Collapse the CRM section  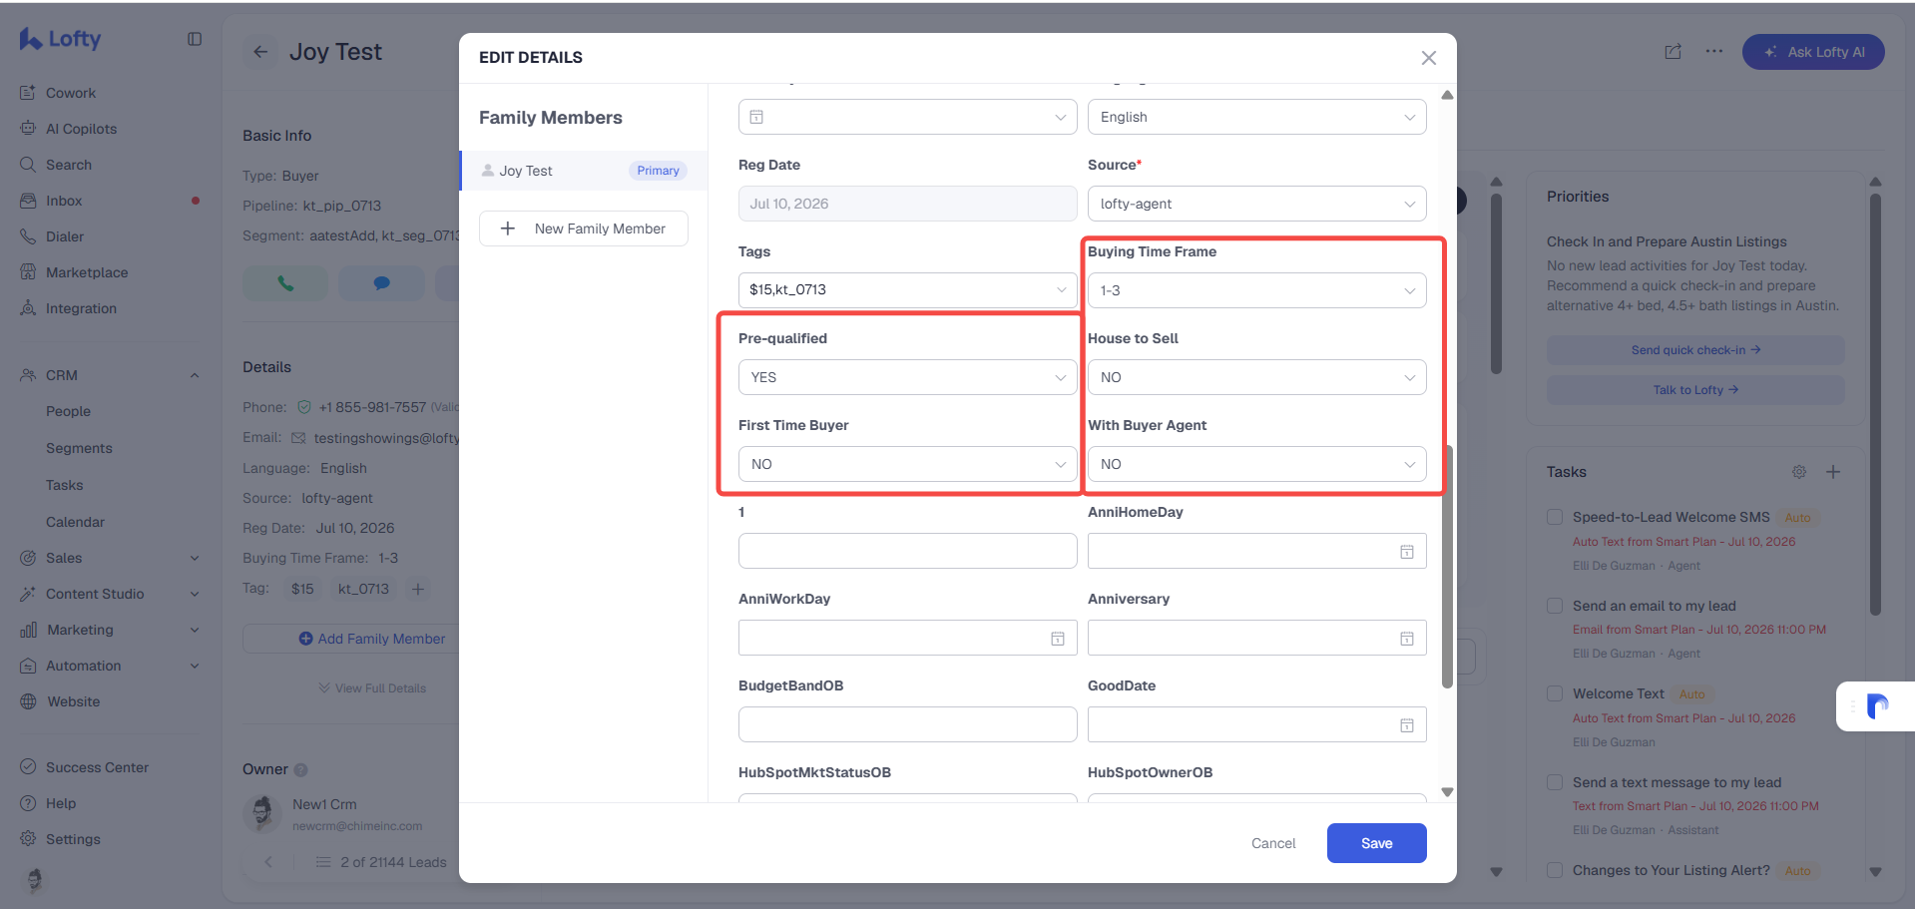(195, 375)
